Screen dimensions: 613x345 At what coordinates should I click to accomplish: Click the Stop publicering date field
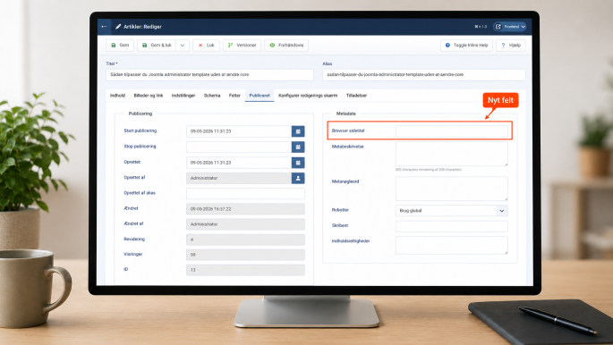click(x=239, y=147)
